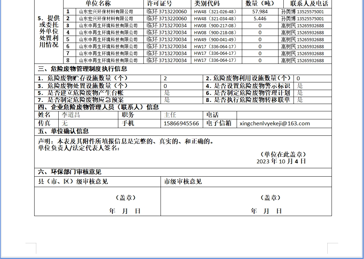
Task: Select the 传真 value 无
Action: click(x=65, y=124)
